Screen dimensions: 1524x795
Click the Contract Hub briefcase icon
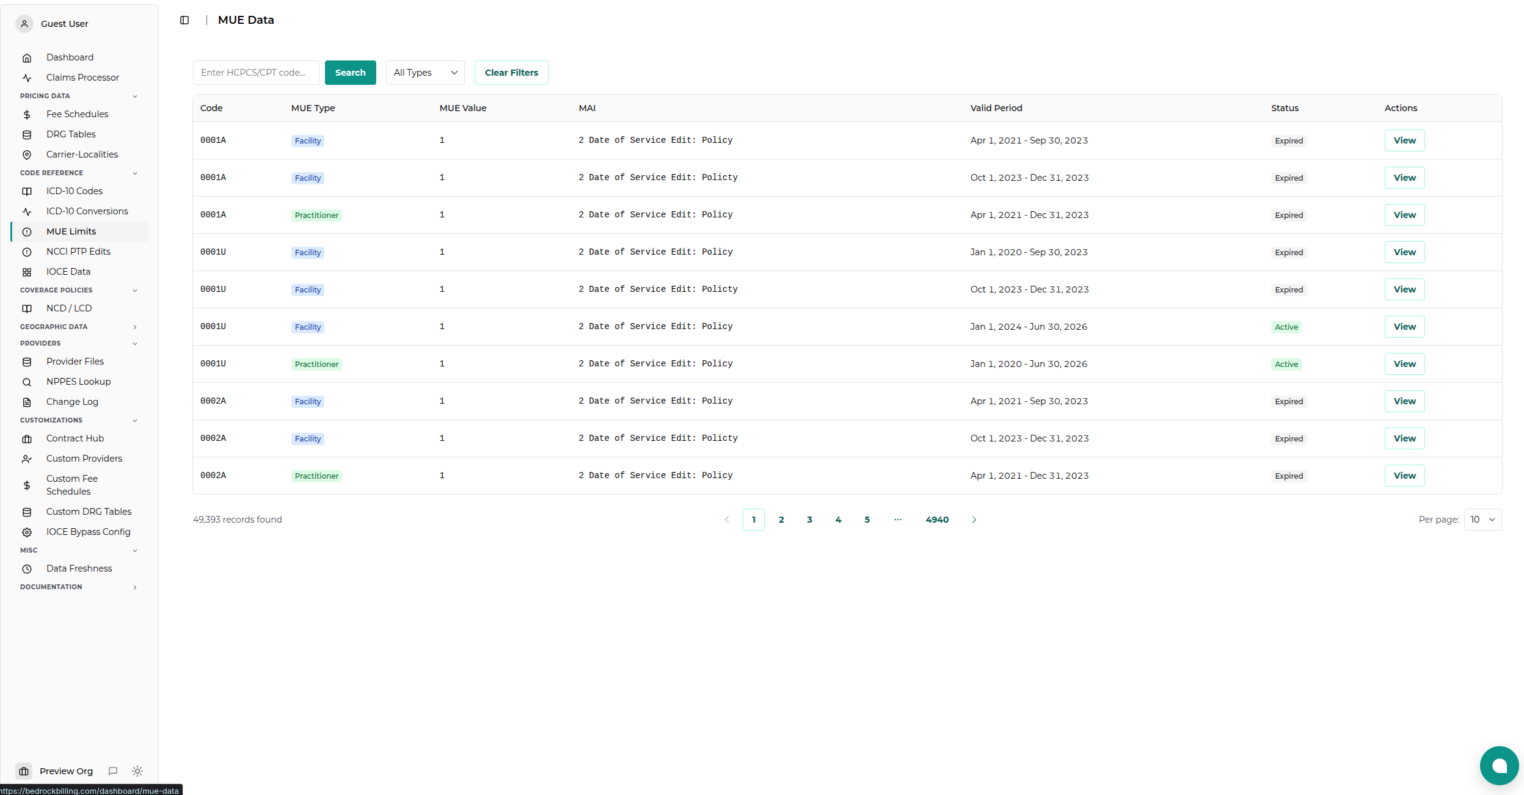[27, 439]
